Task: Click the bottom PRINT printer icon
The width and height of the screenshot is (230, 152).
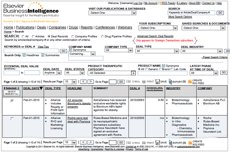Action: (x=144, y=143)
